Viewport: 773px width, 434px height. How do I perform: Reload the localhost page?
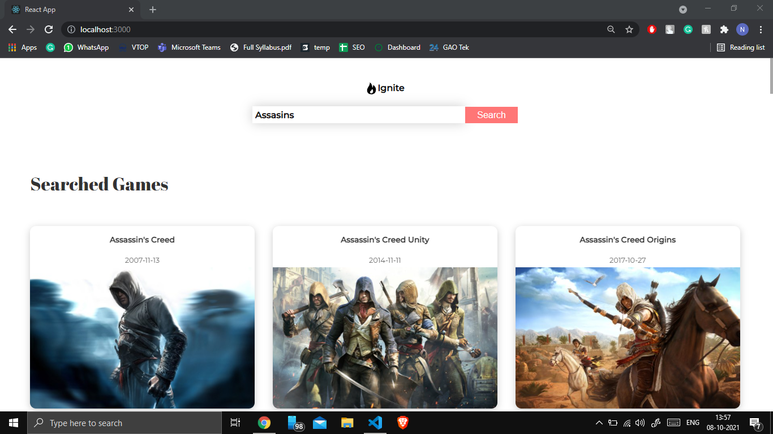pyautogui.click(x=49, y=29)
